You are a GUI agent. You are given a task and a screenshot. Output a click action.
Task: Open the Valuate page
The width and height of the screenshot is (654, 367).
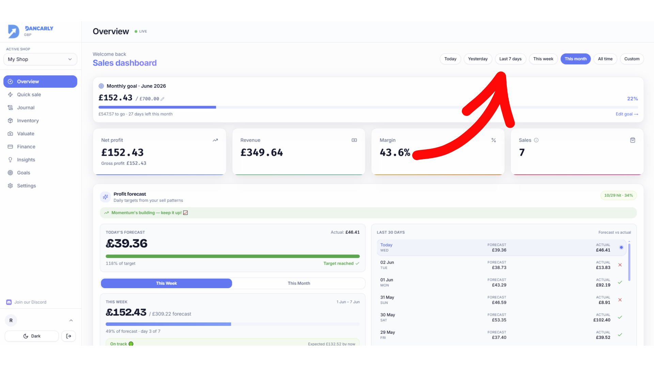pos(40,134)
